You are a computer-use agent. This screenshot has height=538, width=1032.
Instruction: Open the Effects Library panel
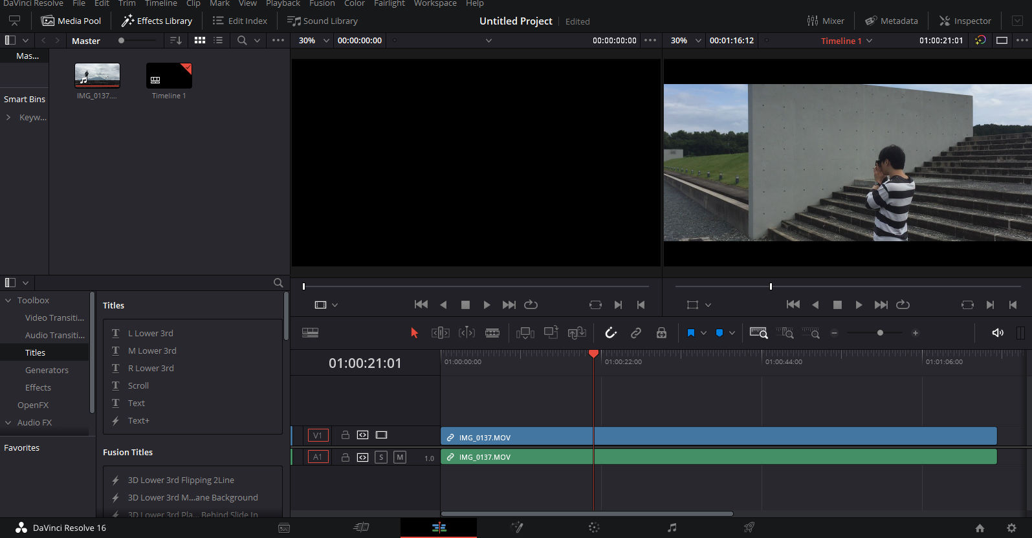[157, 21]
